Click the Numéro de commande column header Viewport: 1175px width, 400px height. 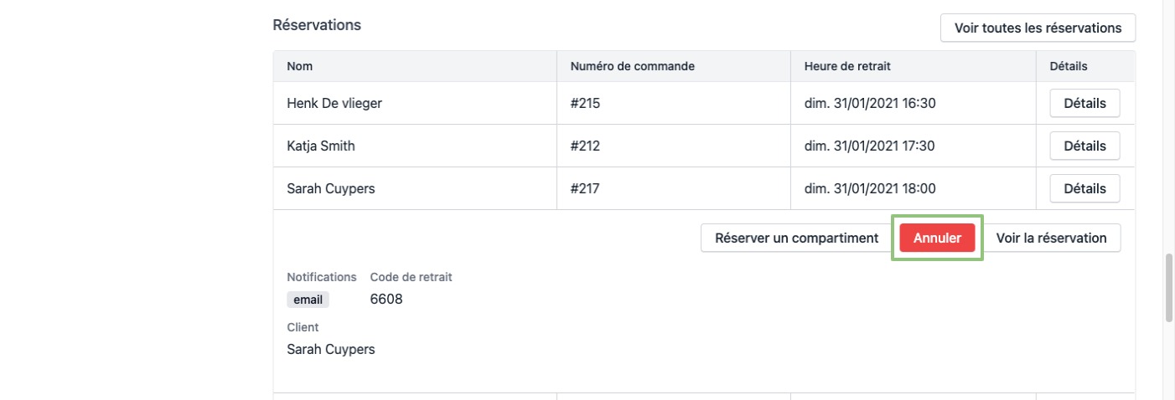632,66
